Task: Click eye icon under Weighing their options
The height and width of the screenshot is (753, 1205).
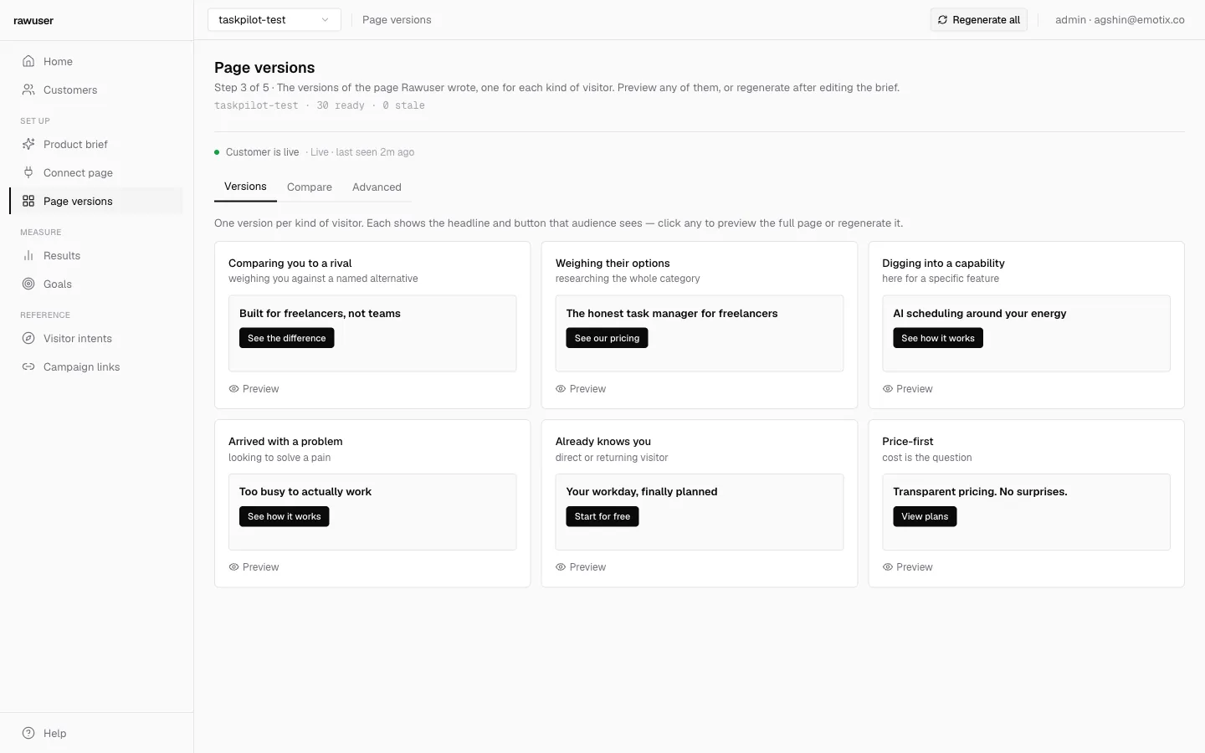Action: [x=561, y=389]
